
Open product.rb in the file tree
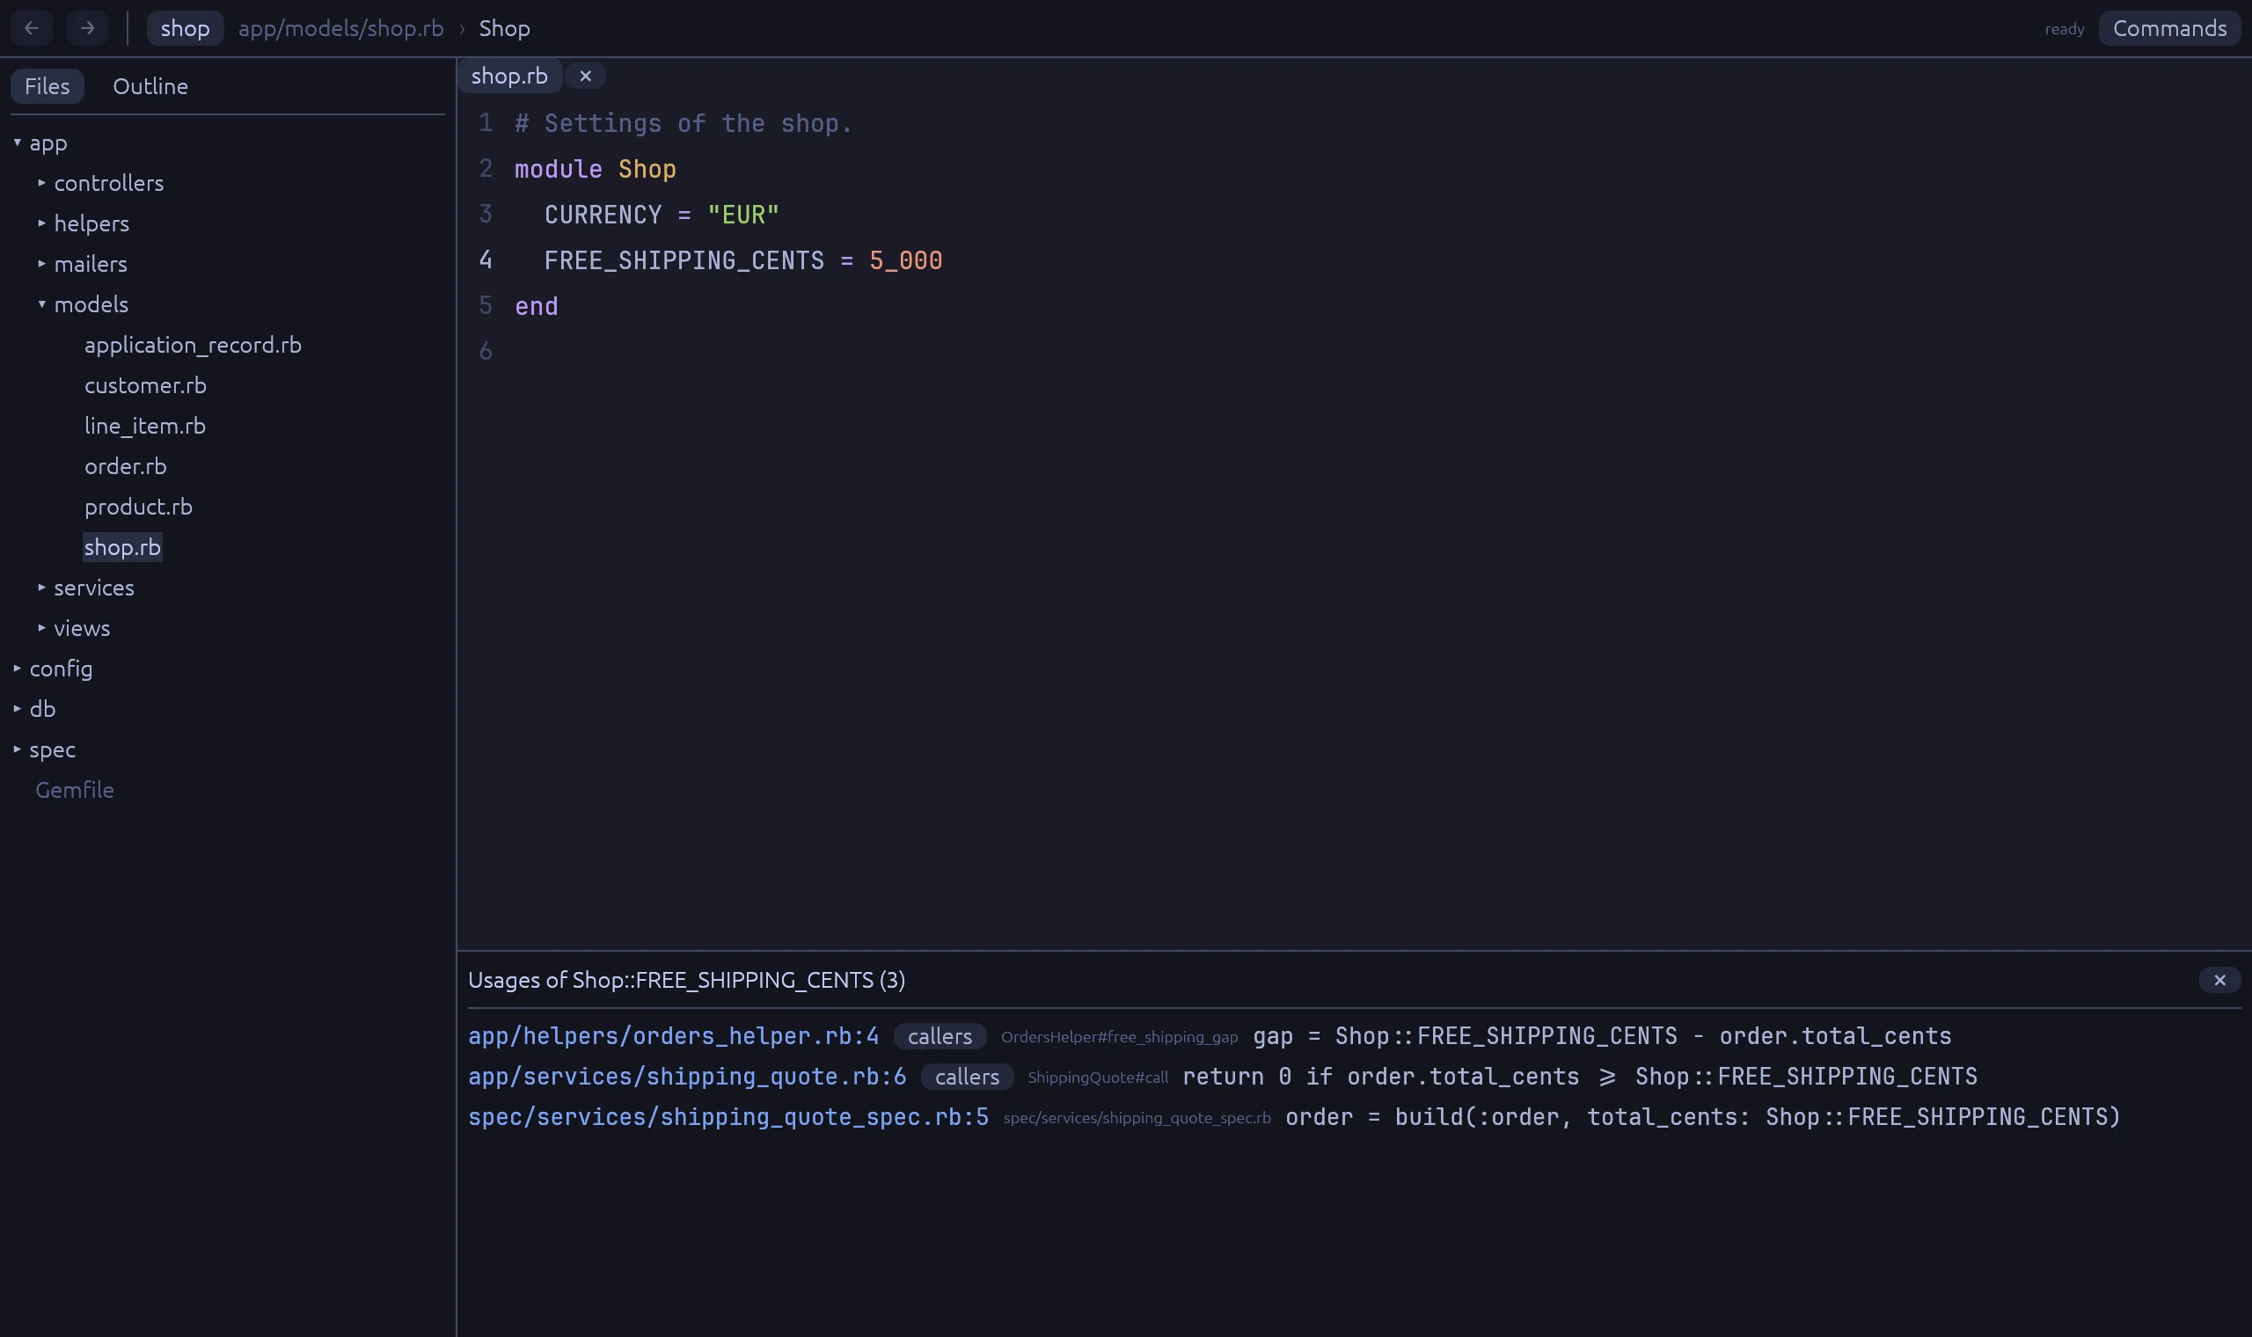138,508
